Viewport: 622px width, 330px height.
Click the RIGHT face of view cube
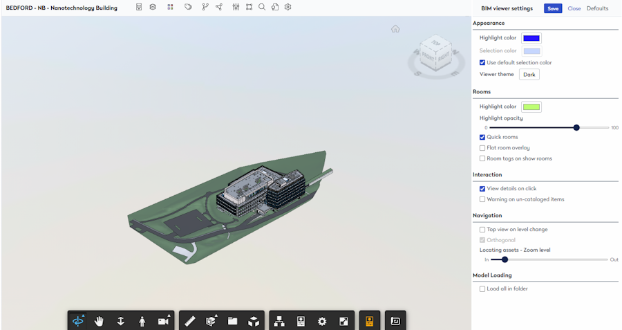(x=444, y=57)
